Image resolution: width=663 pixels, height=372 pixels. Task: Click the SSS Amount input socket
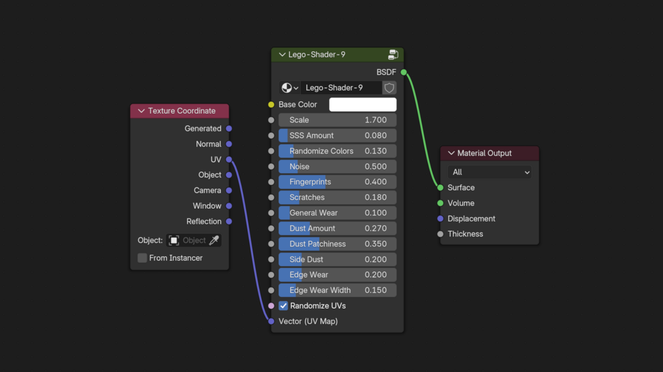click(271, 136)
